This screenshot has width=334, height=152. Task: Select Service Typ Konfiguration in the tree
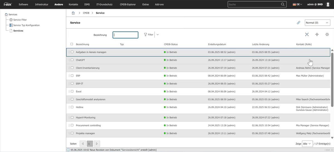[26, 25]
